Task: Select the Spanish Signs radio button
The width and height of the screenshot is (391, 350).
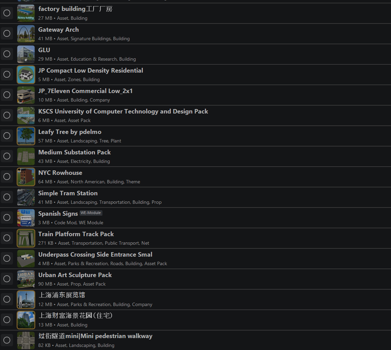Action: click(x=7, y=217)
